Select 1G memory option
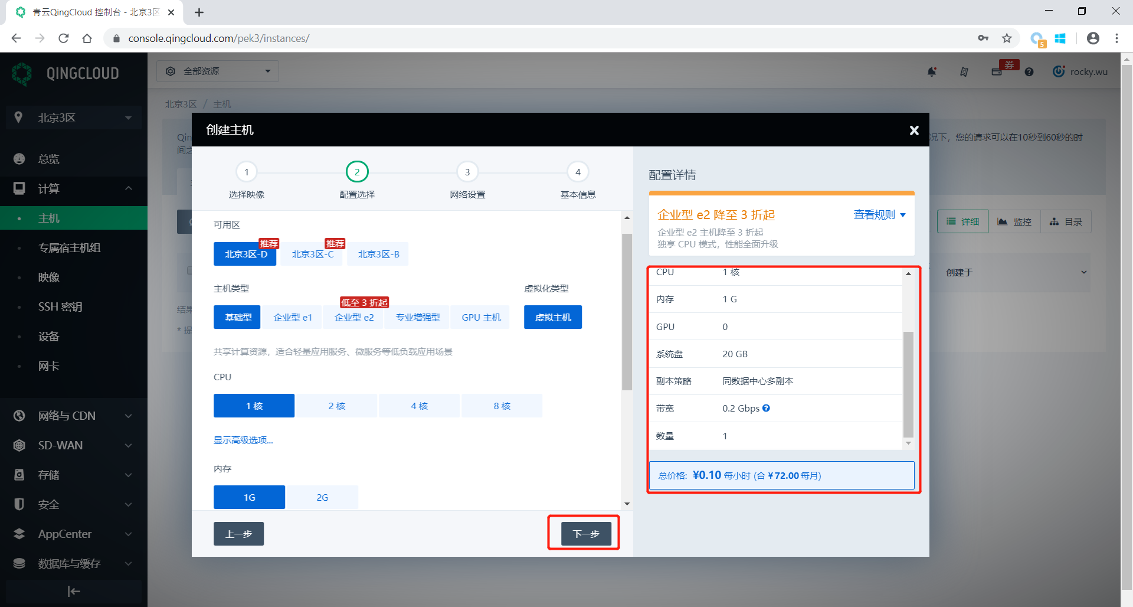This screenshot has width=1133, height=607. point(249,497)
